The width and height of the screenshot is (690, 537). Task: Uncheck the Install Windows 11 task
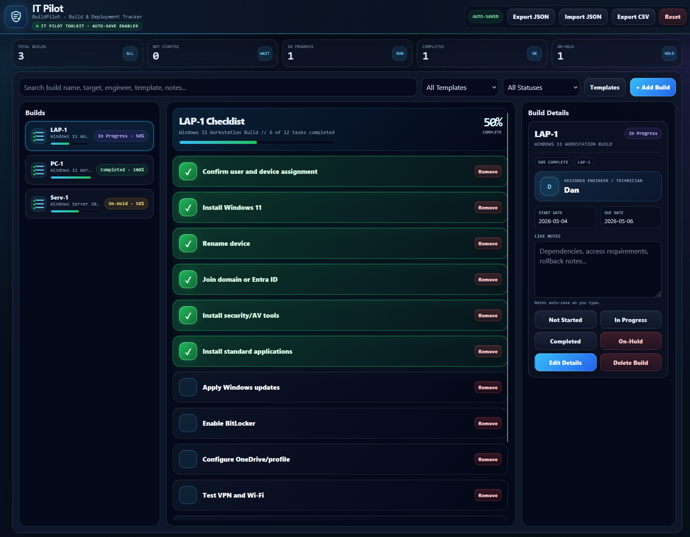click(188, 208)
